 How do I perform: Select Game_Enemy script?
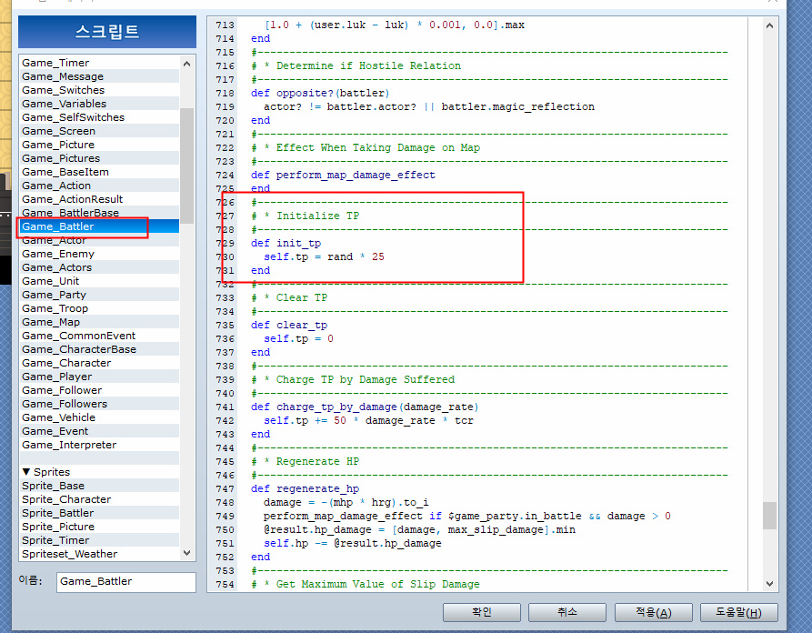(x=99, y=254)
